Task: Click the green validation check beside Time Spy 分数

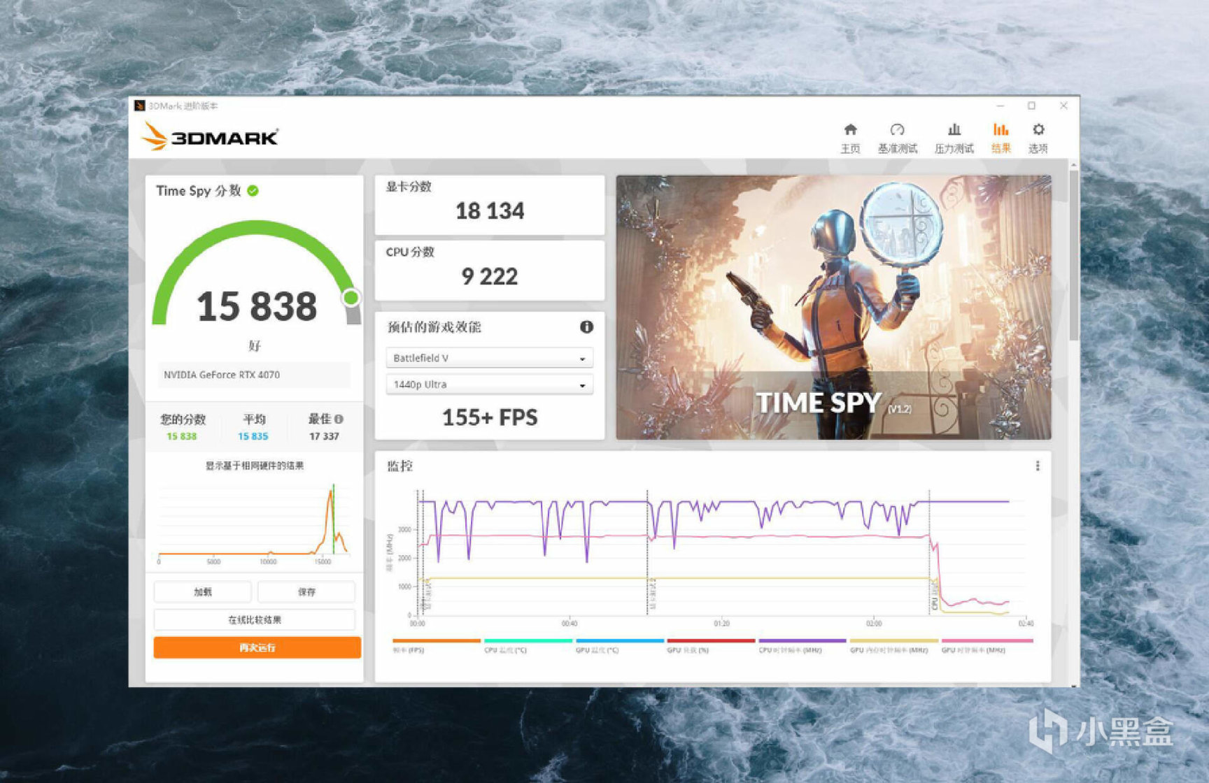Action: tap(253, 191)
